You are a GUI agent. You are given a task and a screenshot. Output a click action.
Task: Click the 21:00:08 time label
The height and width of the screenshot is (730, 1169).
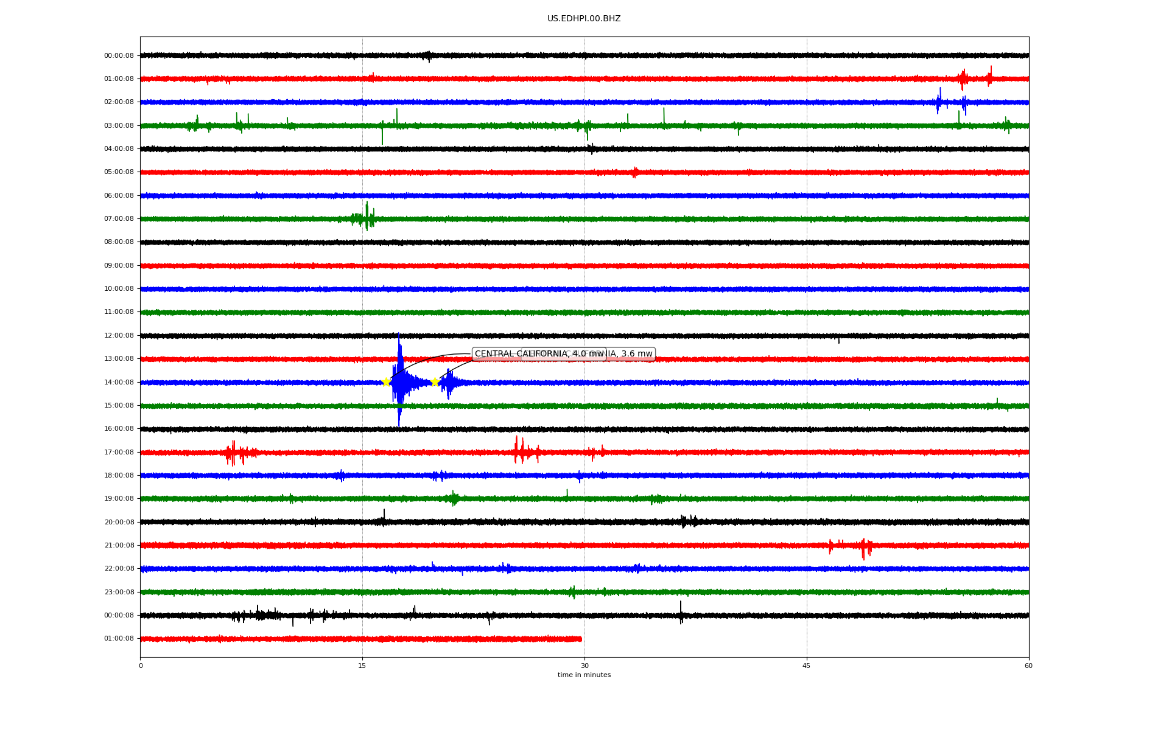(x=119, y=545)
